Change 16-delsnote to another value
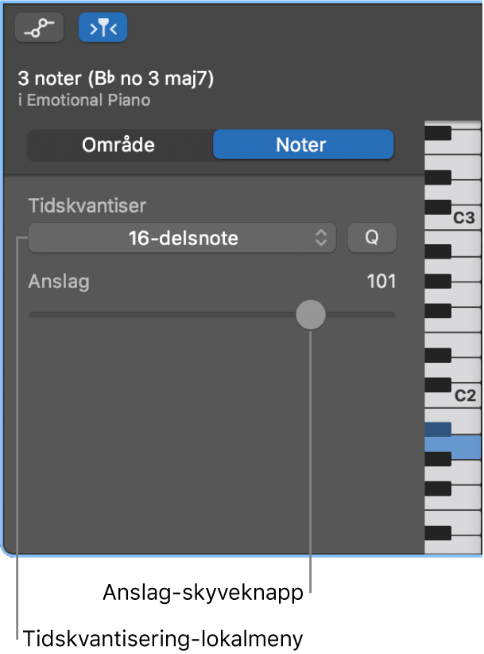 tap(181, 238)
